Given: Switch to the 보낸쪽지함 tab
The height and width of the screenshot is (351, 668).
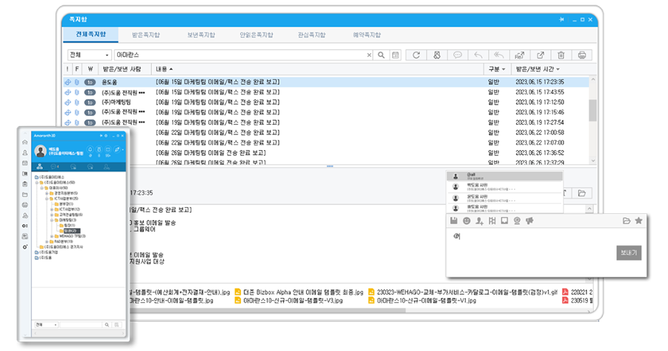Looking at the screenshot, I should tap(201, 35).
